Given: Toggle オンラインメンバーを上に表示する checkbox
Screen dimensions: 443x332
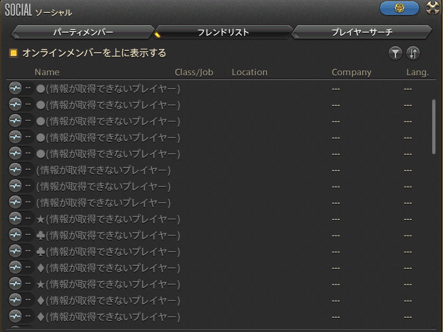Looking at the screenshot, I should tap(14, 53).
